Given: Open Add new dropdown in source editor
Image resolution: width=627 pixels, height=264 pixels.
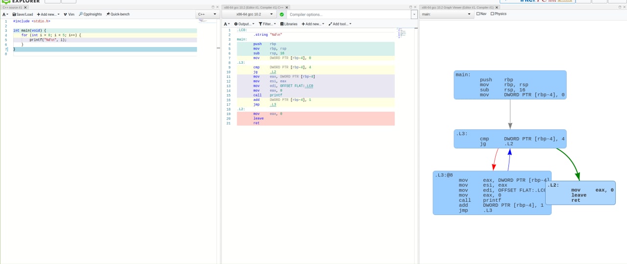Looking at the screenshot, I should 48,14.
